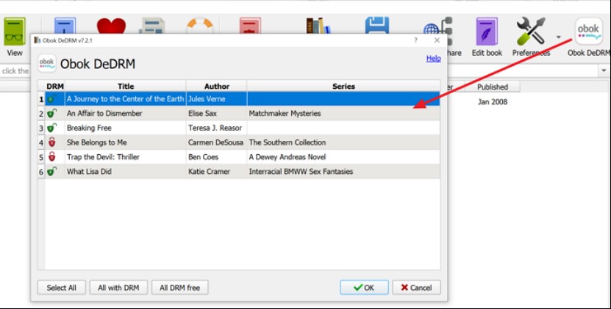Image resolution: width=611 pixels, height=309 pixels.
Task: Click the DRM icon for A Journey to the Center
Action: (x=51, y=99)
